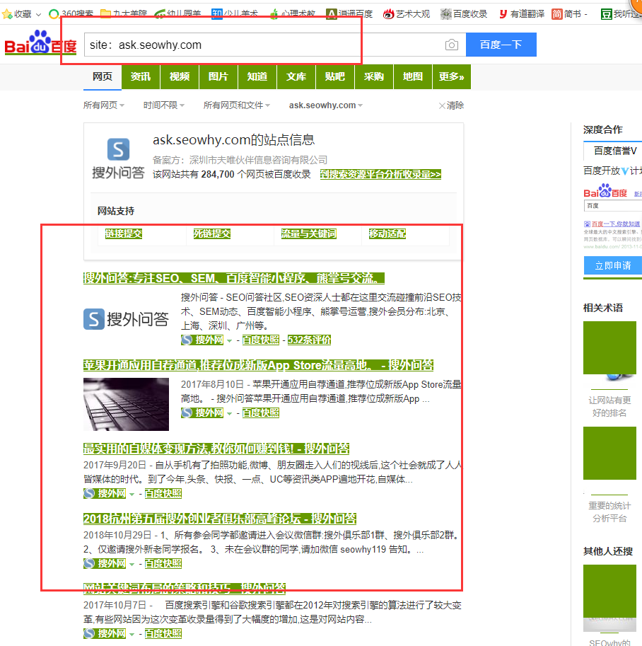Click the 搜外问答 site logo in site info
This screenshot has height=646, width=642.
118,159
